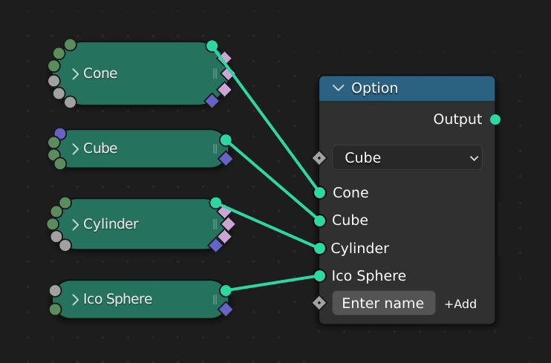551x363 pixels.
Task: Select the Cone node by its title
Action: click(x=100, y=73)
